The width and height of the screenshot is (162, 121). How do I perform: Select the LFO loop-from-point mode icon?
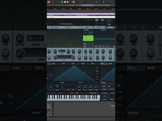coord(51,75)
